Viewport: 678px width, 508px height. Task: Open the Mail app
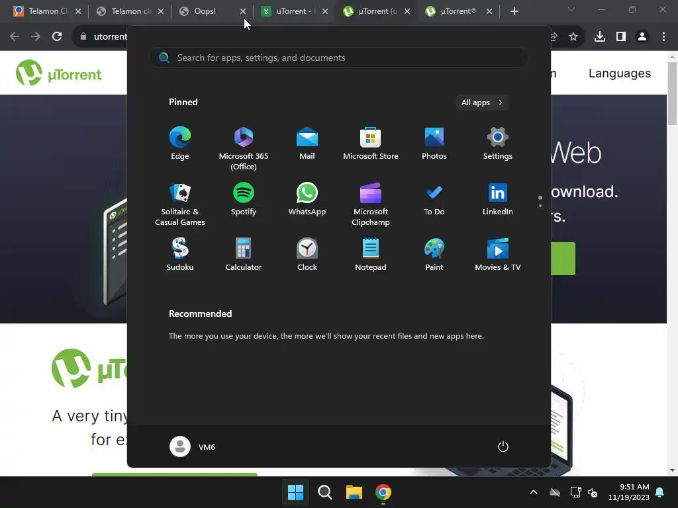pos(307,144)
